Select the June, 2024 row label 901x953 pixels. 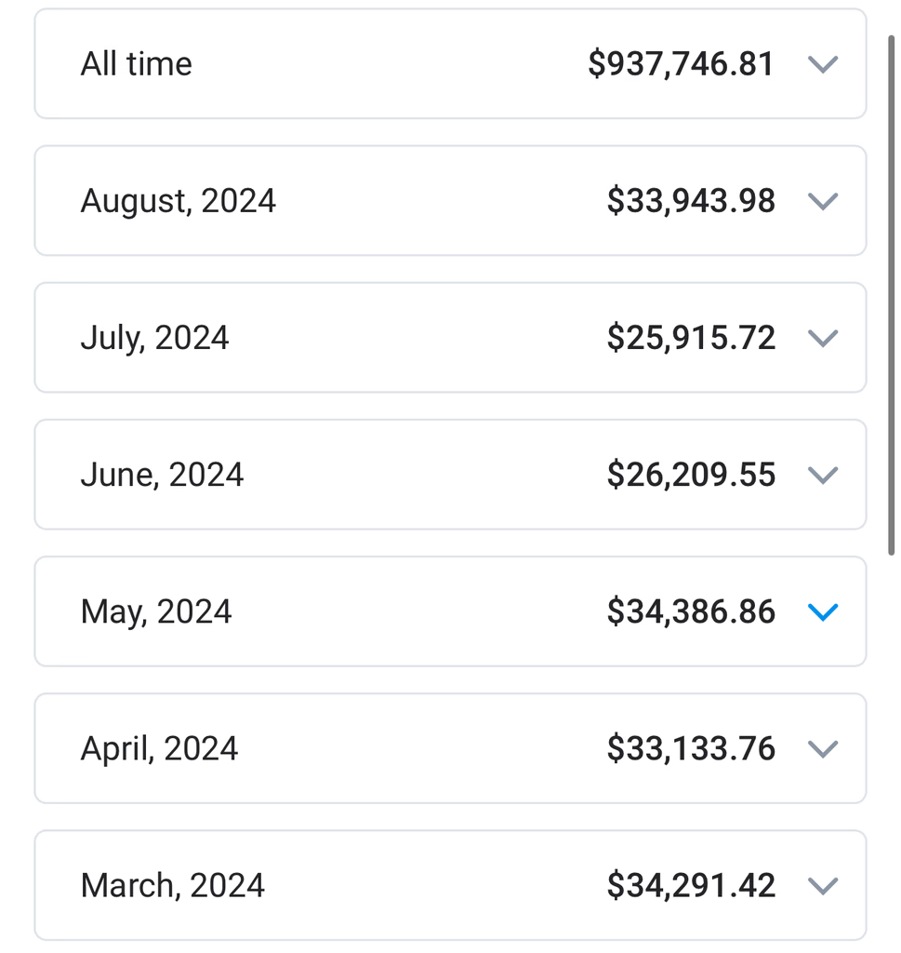[x=163, y=475]
